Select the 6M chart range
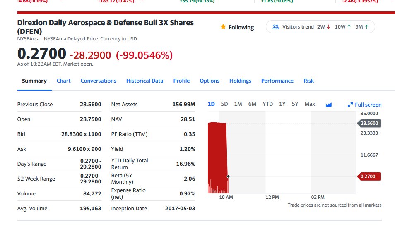395x238 pixels. point(252,104)
